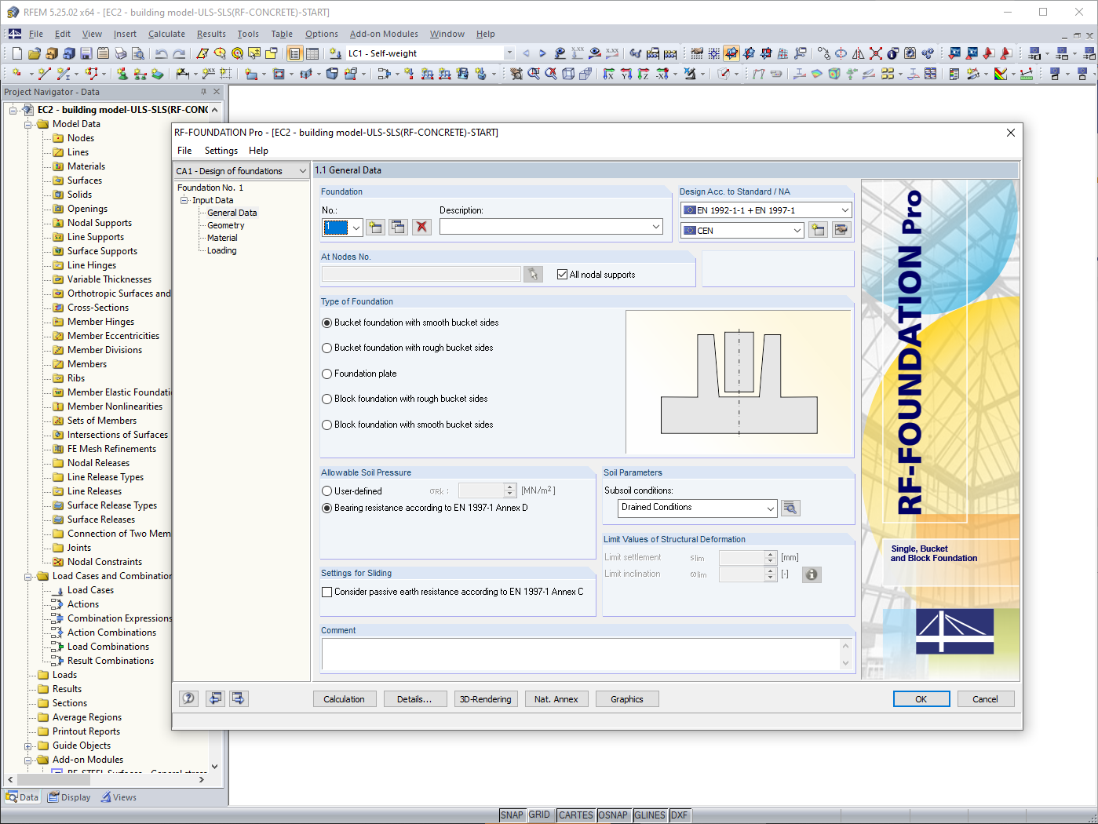The image size is (1098, 824).
Task: Copy the current foundation using the Copy icon
Action: pyautogui.click(x=398, y=226)
